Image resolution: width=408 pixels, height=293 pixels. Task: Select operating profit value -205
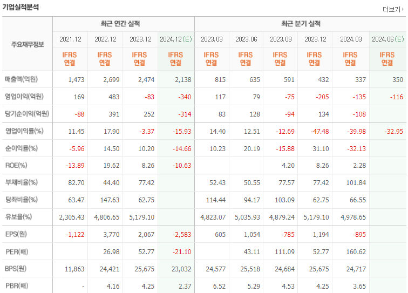pyautogui.click(x=322, y=97)
